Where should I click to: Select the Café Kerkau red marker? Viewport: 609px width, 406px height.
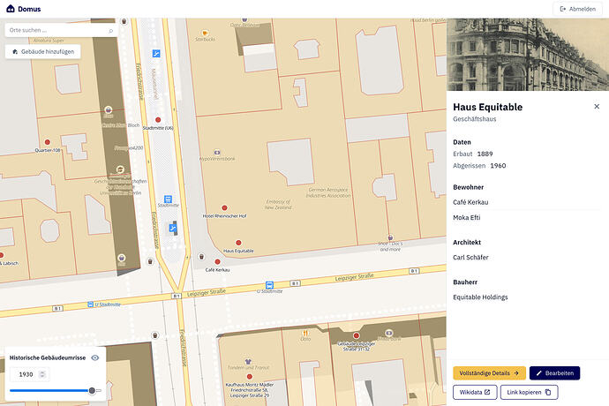[x=217, y=262]
